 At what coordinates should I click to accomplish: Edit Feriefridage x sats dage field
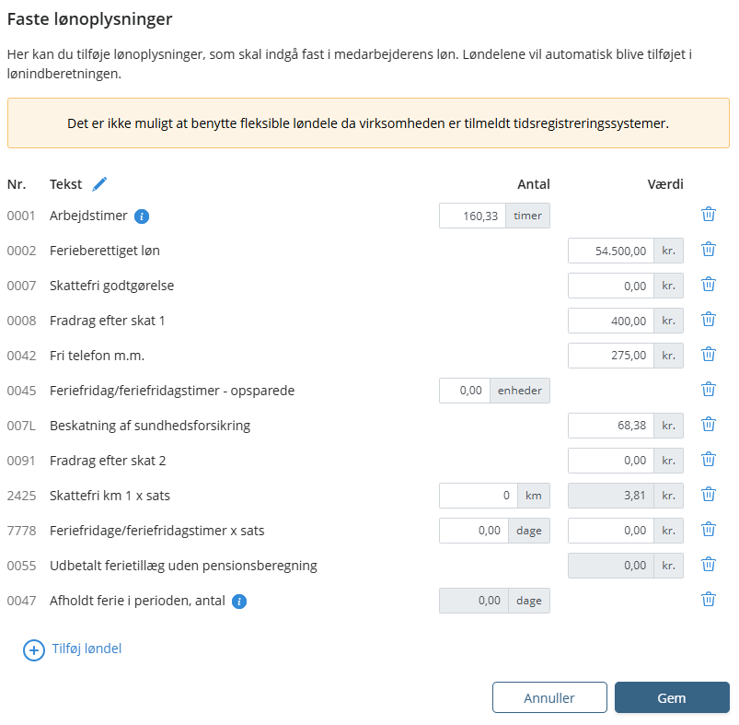coord(474,531)
